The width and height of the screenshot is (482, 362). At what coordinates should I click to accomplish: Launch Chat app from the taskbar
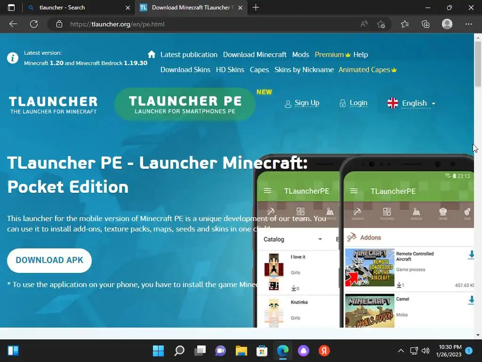tap(220, 351)
